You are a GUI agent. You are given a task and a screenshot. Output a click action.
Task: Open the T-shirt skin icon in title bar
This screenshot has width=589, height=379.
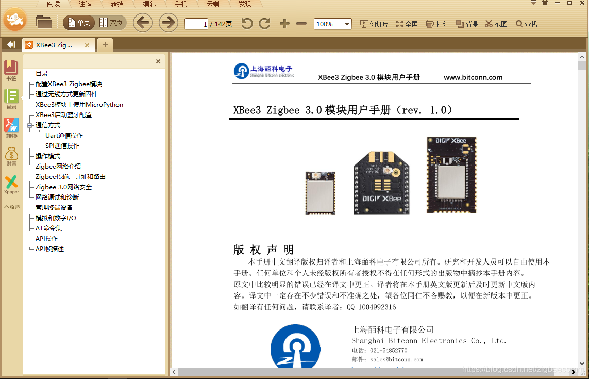(x=545, y=3)
